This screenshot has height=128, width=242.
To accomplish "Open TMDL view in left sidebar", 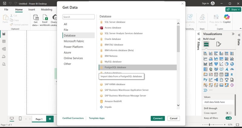I will point(4,64).
